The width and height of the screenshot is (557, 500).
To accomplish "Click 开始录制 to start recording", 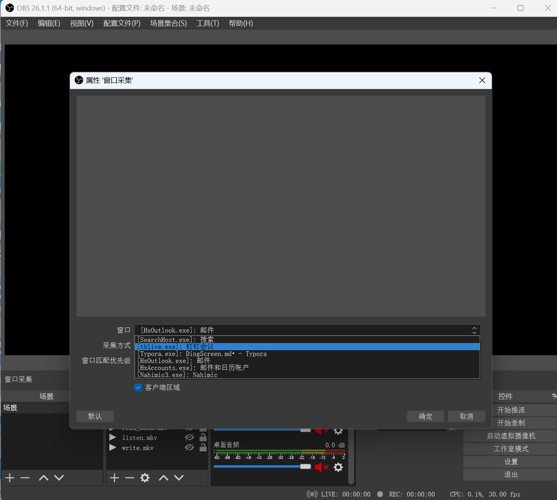I will [x=511, y=423].
